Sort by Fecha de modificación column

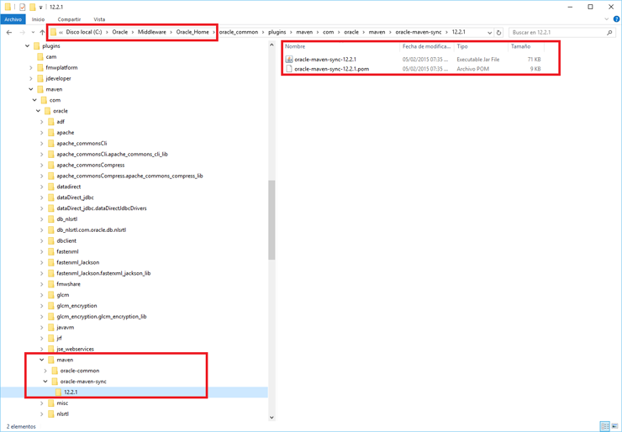pos(426,46)
